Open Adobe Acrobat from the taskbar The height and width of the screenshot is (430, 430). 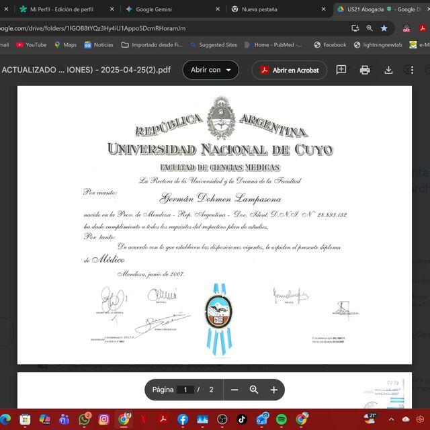pyautogui.click(x=163, y=419)
